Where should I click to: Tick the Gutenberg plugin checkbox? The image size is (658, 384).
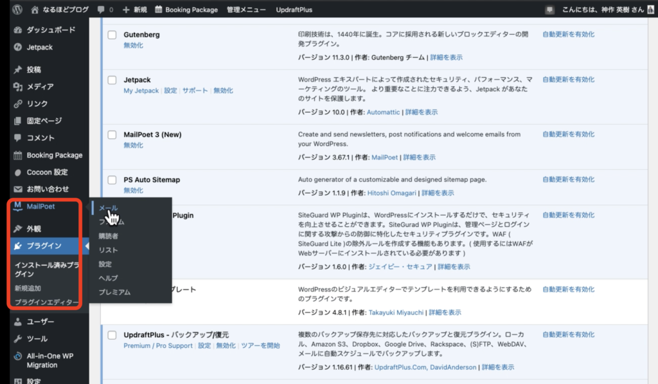click(112, 35)
